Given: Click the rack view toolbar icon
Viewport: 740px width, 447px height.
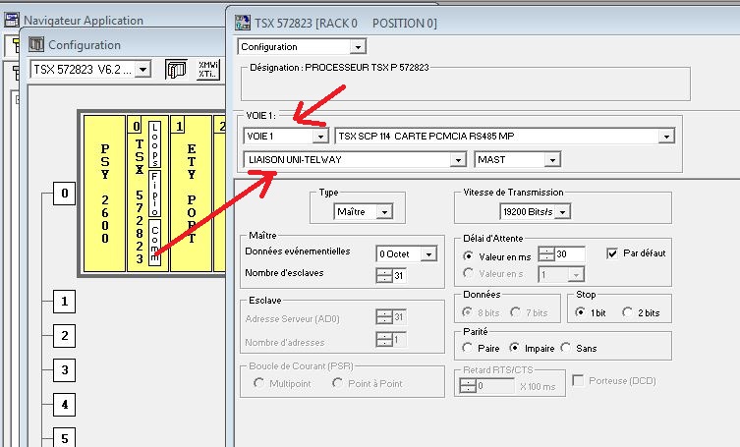Looking at the screenshot, I should [x=177, y=70].
